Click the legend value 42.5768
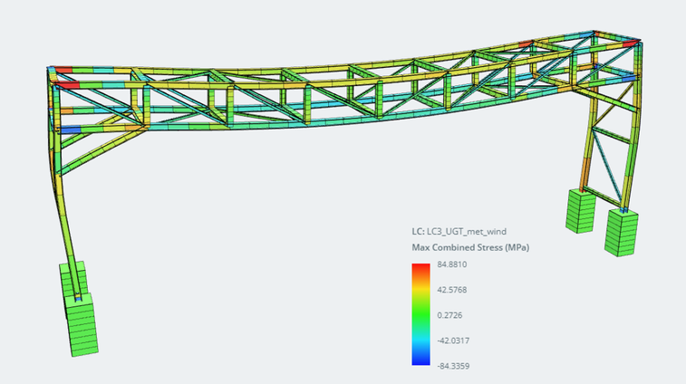This screenshot has height=384, width=686. coord(452,290)
